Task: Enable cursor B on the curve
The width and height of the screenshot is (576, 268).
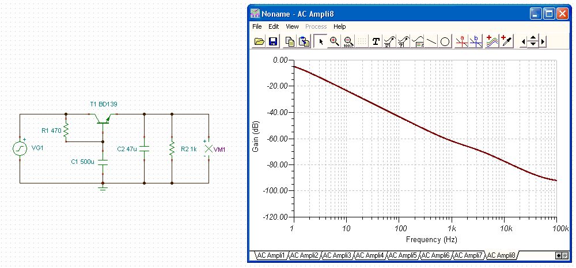Action: [475, 41]
